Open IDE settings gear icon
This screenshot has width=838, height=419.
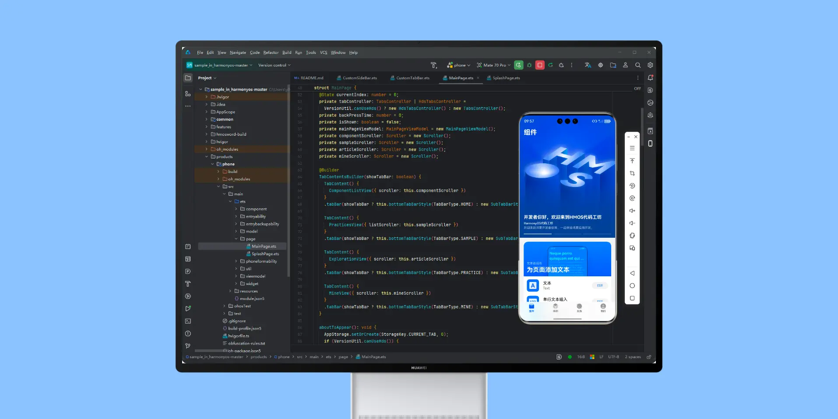point(650,65)
